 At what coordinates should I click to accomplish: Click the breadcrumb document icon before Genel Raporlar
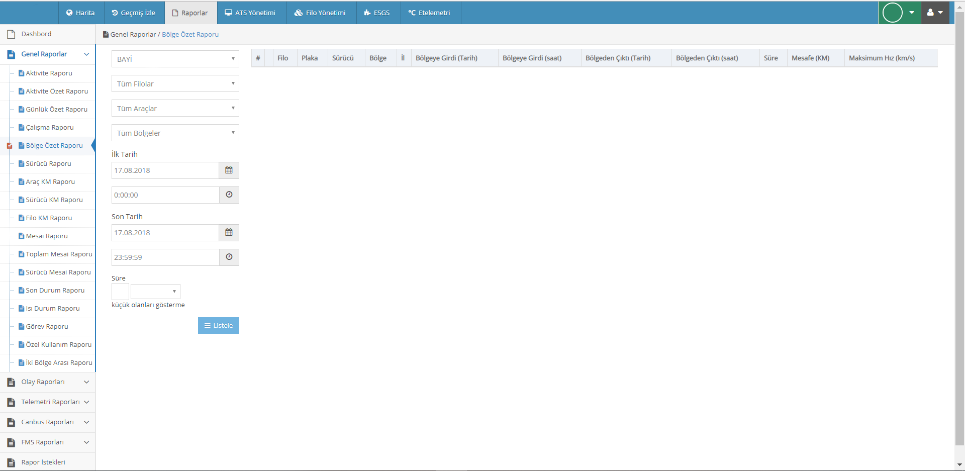(x=106, y=35)
